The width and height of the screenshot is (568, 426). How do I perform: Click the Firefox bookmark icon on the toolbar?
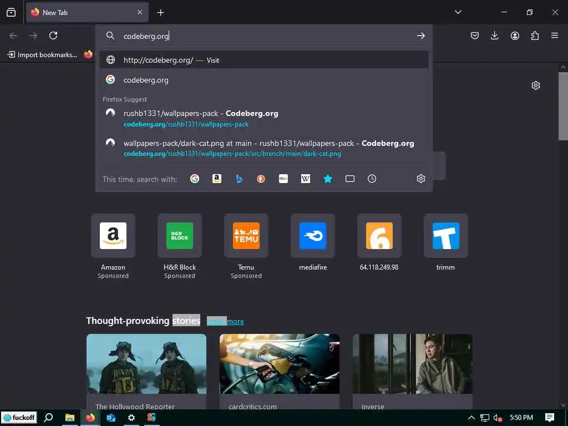point(88,55)
